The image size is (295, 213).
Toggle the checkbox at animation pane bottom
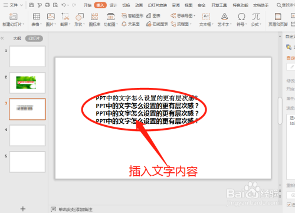point(289,205)
